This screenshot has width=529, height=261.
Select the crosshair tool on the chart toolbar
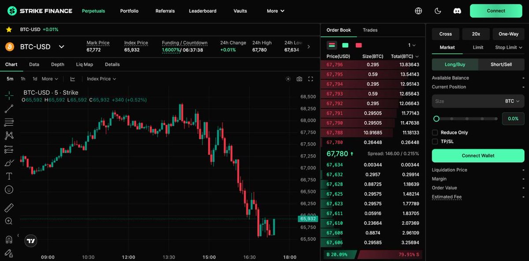[x=9, y=95]
